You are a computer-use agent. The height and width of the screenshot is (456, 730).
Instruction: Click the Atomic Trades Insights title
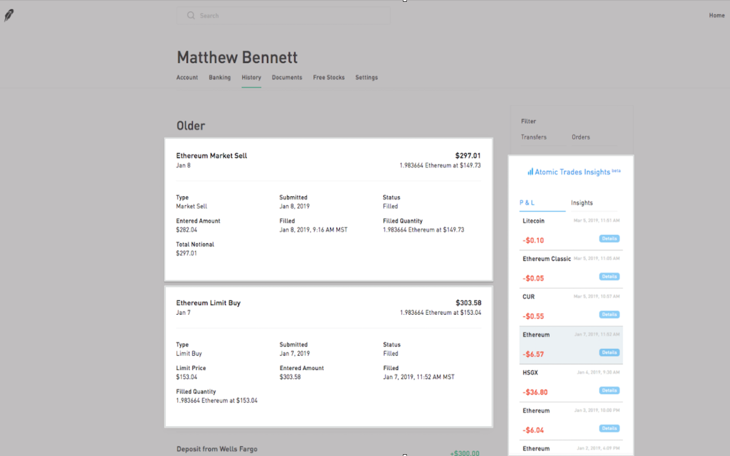[x=573, y=172]
